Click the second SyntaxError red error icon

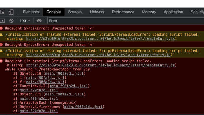[x=1, y=45]
